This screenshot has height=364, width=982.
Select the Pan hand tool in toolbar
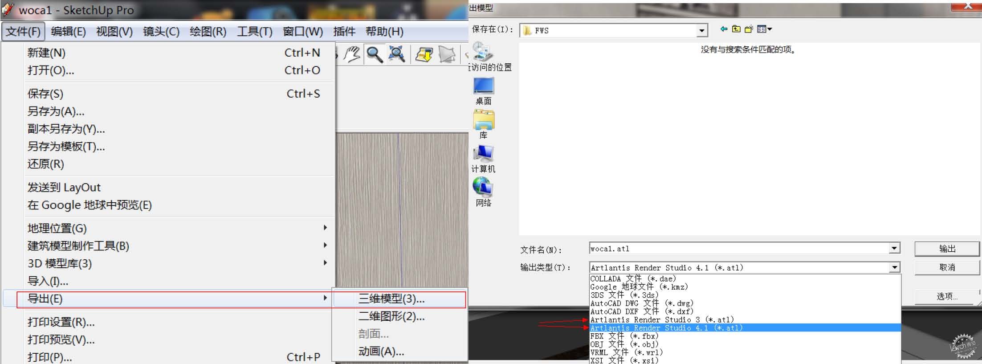point(352,55)
